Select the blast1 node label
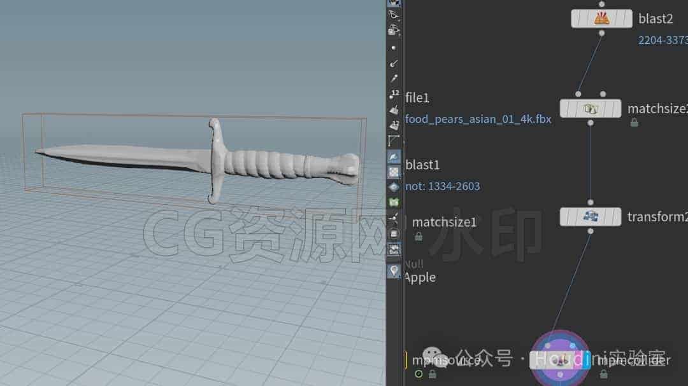The image size is (688, 386). coord(422,165)
